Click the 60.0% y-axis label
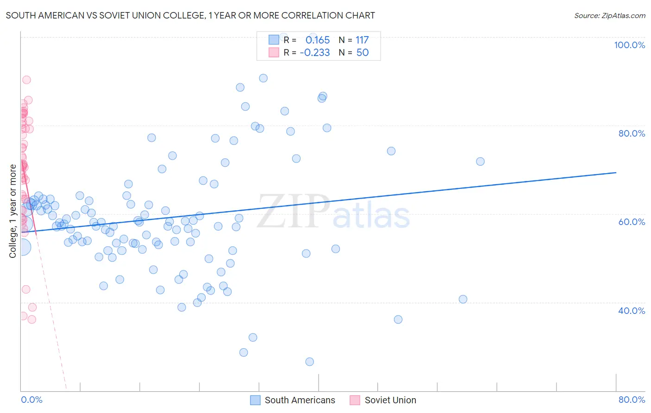 pyautogui.click(x=632, y=222)
